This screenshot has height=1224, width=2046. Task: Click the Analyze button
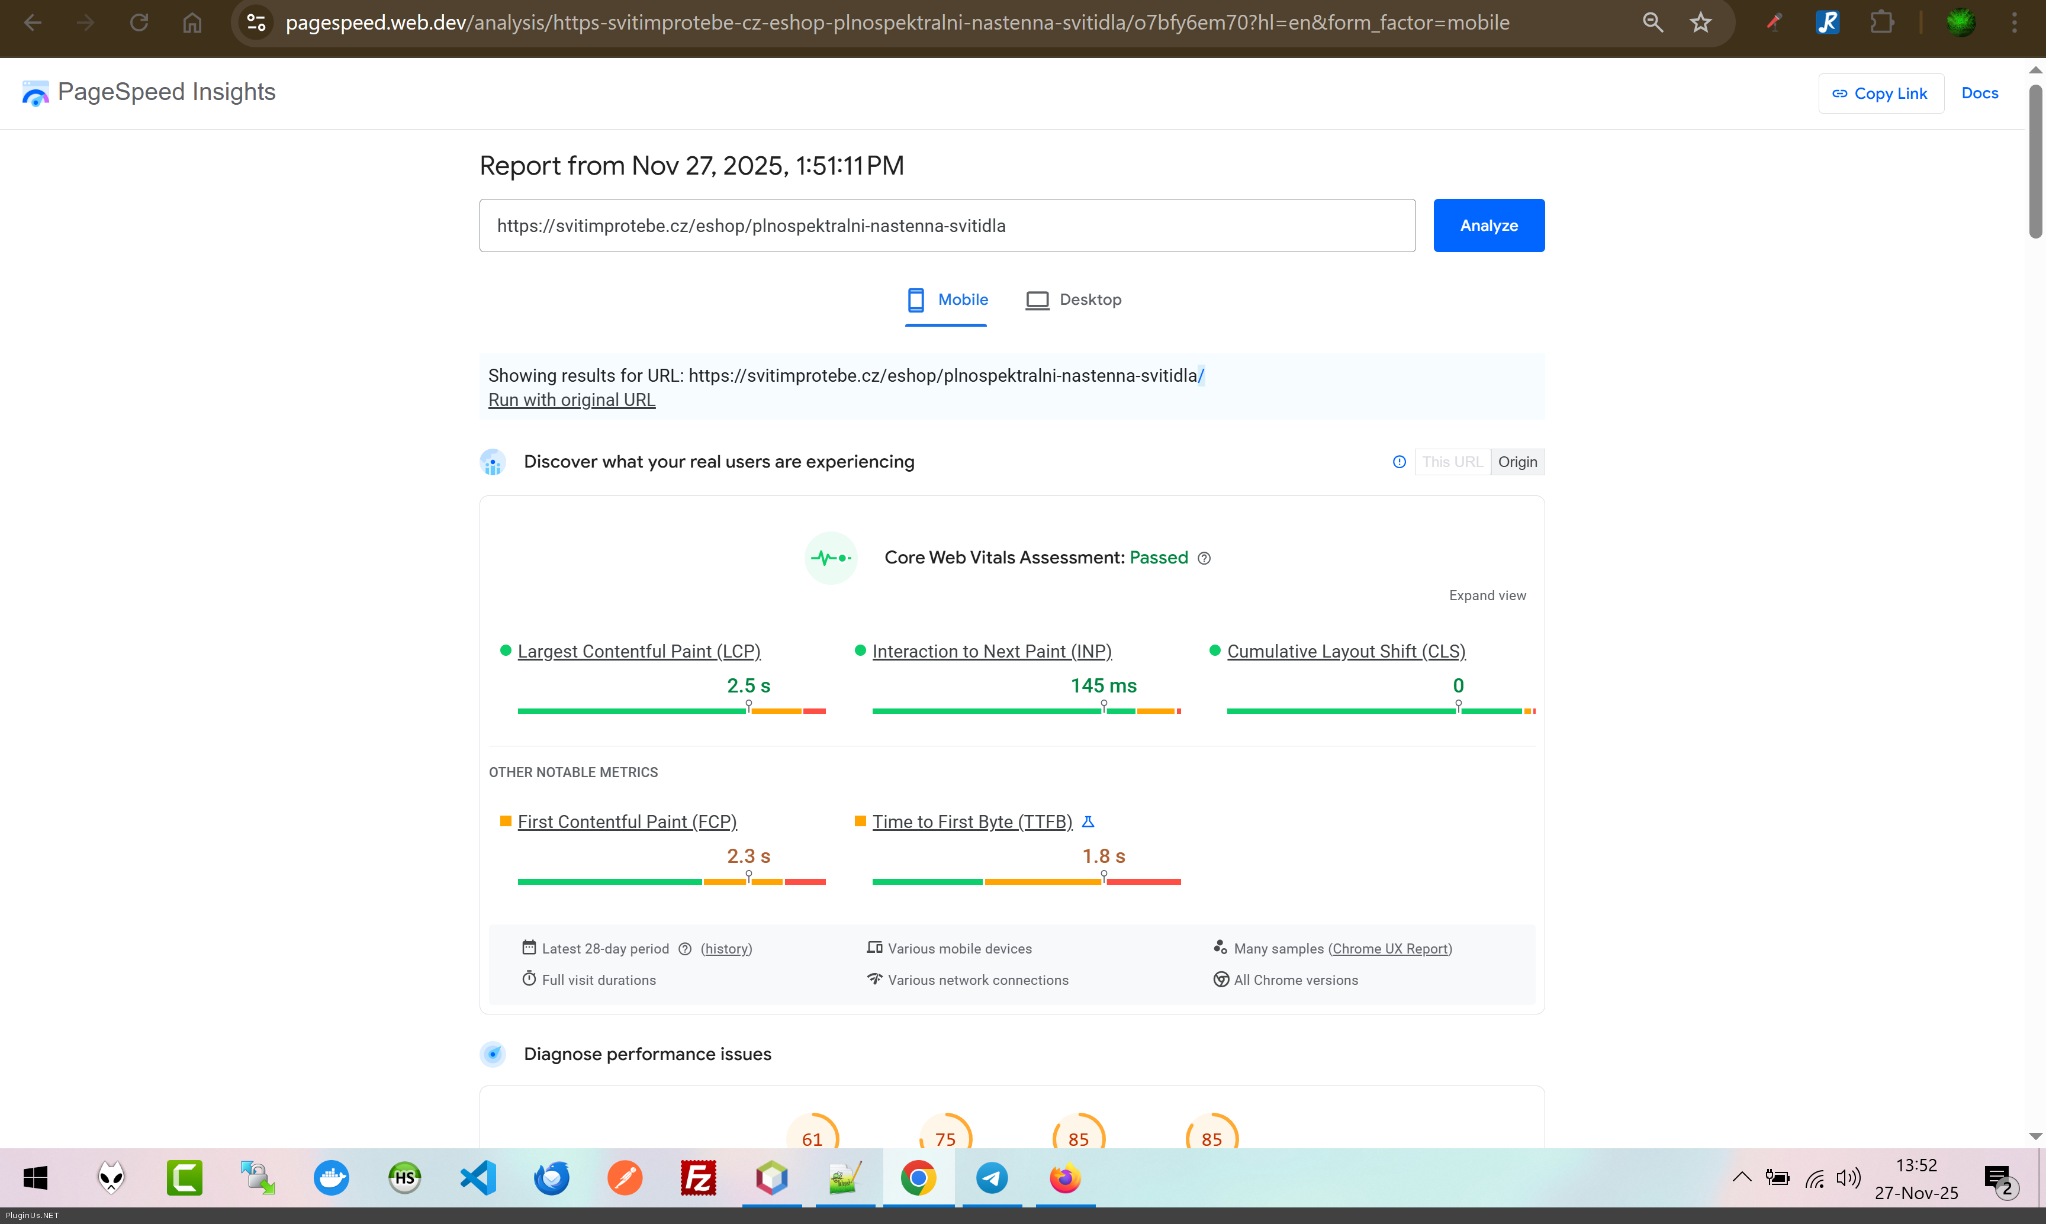1488,225
